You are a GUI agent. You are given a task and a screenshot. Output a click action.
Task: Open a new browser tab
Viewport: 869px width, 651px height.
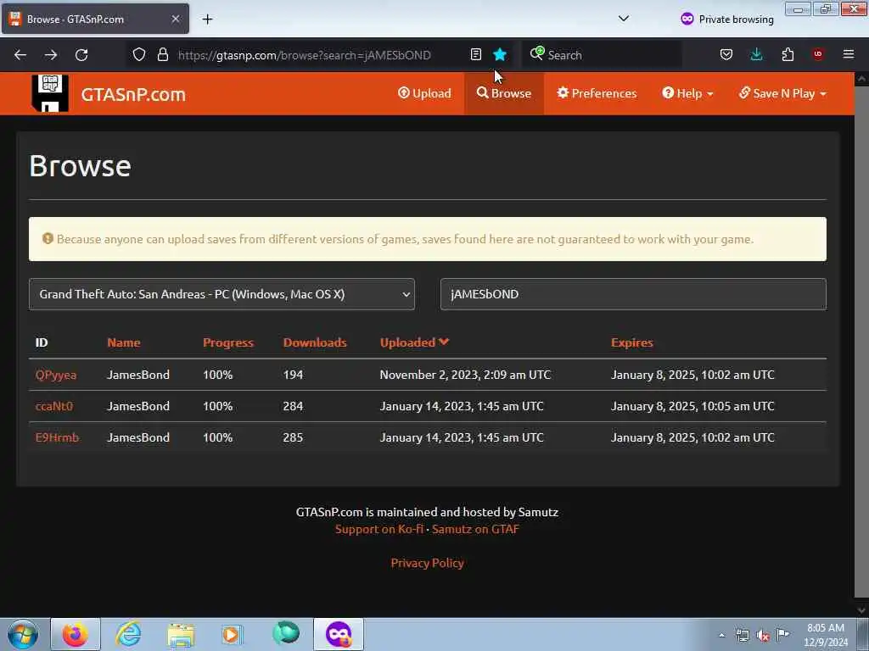[x=207, y=19]
